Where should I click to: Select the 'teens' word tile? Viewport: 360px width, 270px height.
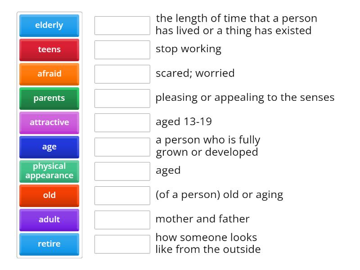49,49
